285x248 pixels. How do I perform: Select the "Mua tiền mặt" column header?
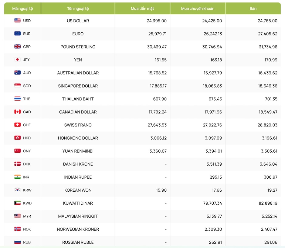(x=142, y=8)
